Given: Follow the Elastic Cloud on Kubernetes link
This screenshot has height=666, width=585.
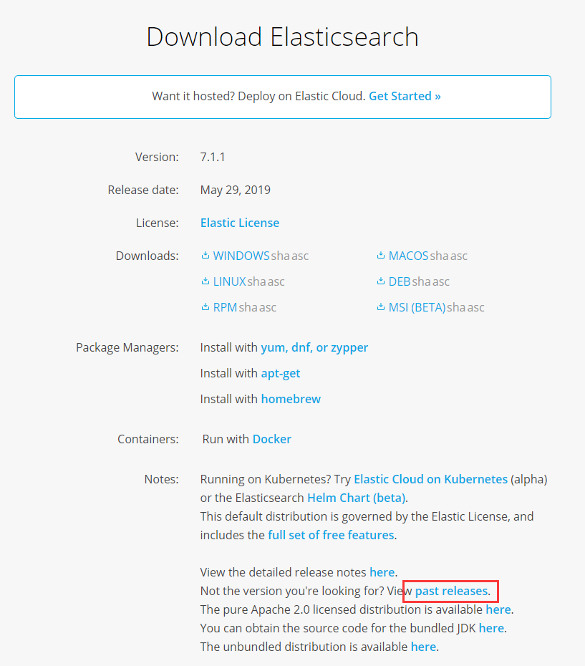Looking at the screenshot, I should (x=431, y=480).
